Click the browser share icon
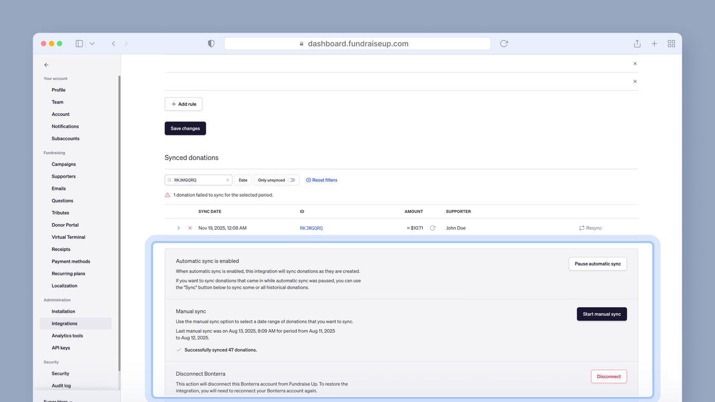Image resolution: width=715 pixels, height=402 pixels. coord(637,44)
